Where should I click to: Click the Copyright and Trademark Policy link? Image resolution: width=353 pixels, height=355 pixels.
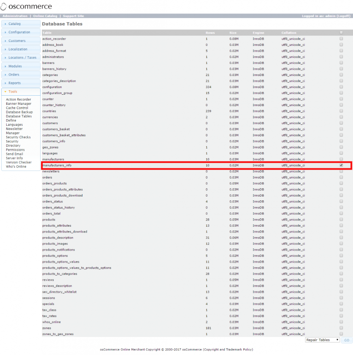(228, 349)
